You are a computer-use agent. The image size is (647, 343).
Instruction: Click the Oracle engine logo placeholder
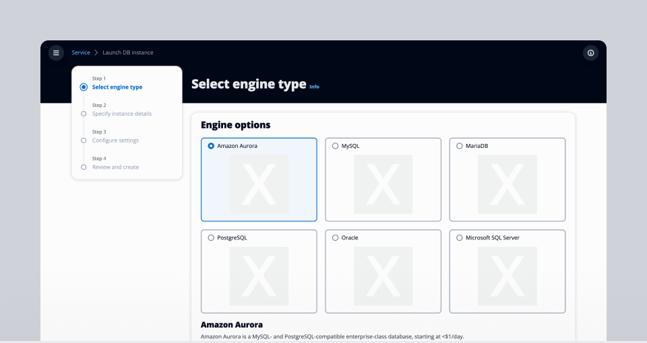tap(383, 276)
